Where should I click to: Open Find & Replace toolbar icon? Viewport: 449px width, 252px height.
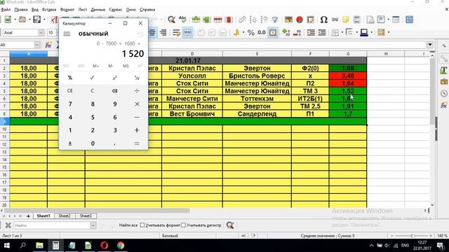pyautogui.click(x=171, y=20)
